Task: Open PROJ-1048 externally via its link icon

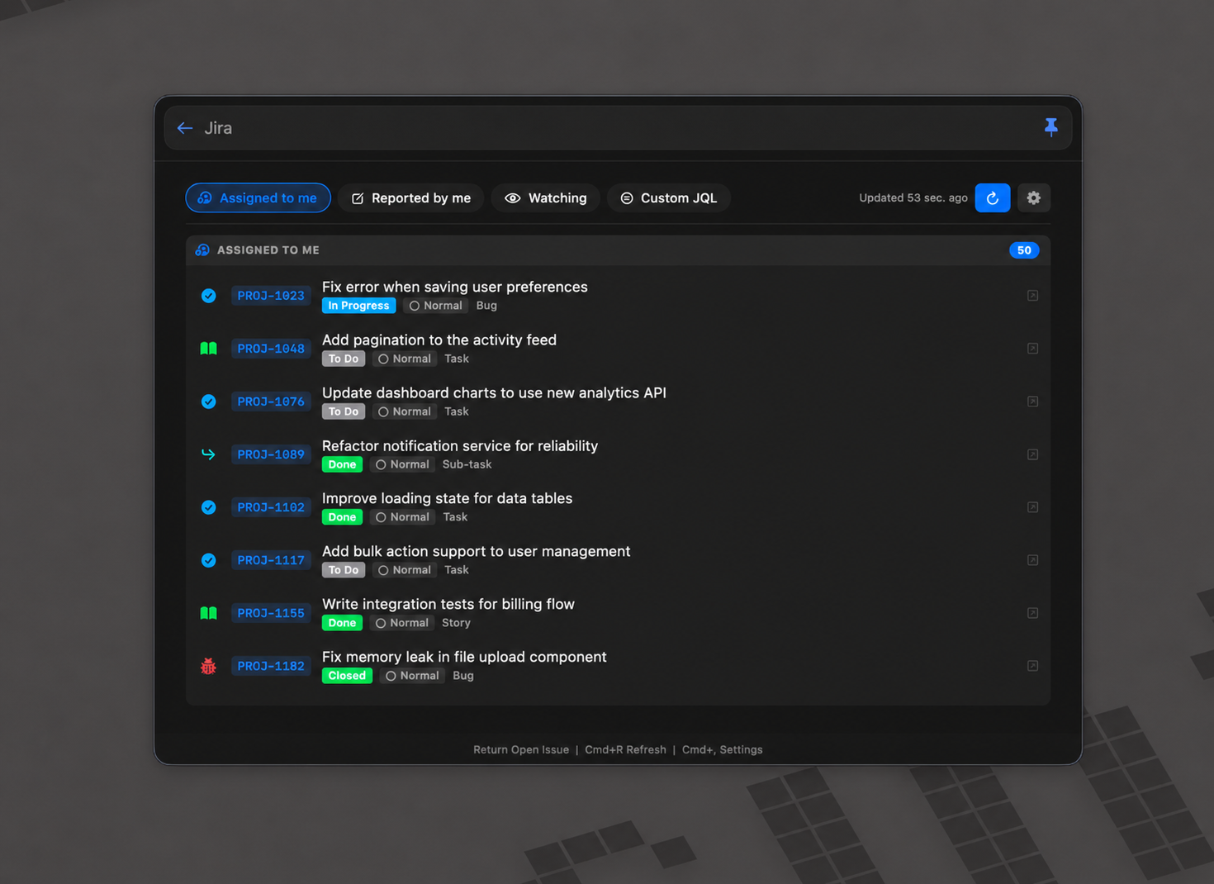Action: [x=1032, y=349]
